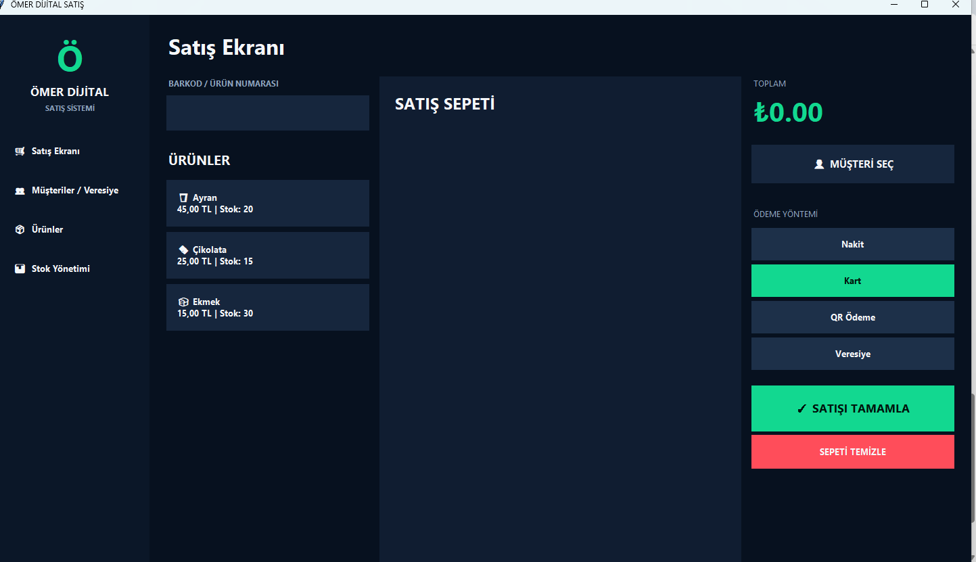Click the cup icon on the Ayran product
976x562 pixels.
(x=183, y=198)
